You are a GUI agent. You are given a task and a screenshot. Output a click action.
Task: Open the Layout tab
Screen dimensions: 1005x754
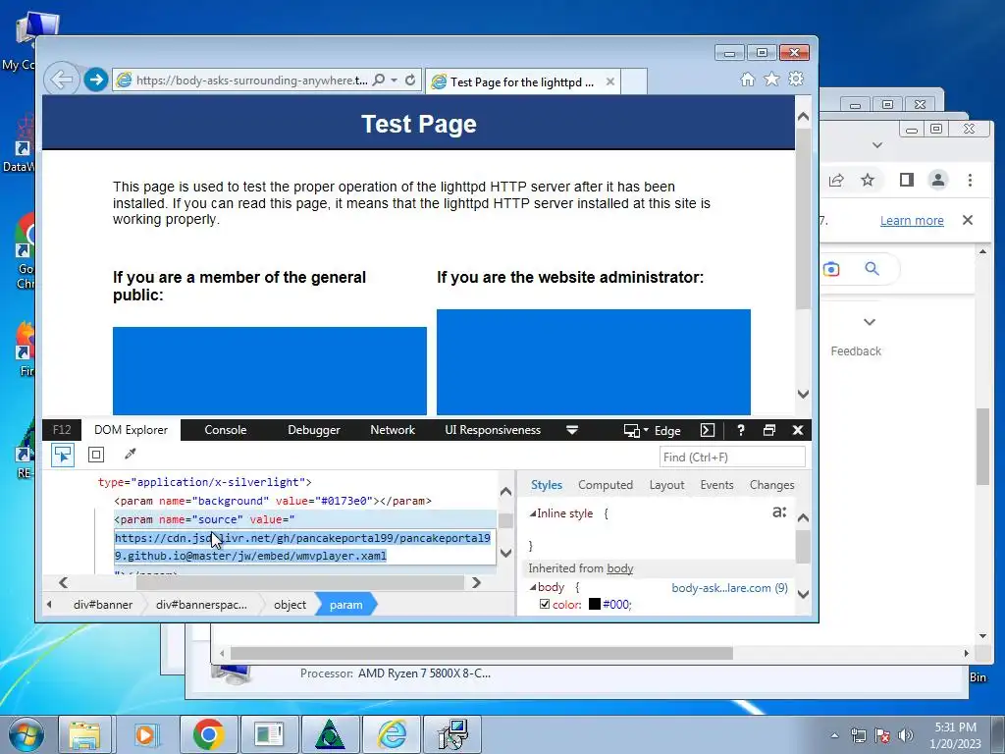[666, 485]
